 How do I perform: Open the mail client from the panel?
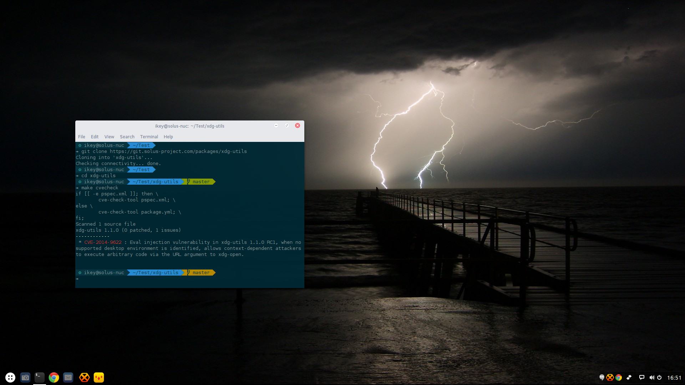pyautogui.click(x=68, y=377)
